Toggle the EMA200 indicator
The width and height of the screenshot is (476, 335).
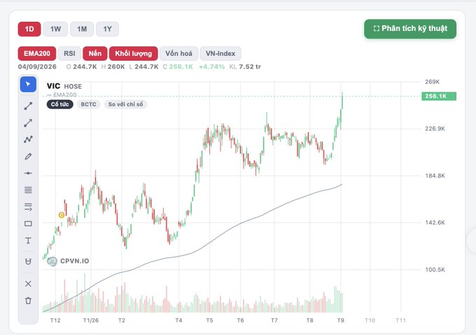pos(37,54)
